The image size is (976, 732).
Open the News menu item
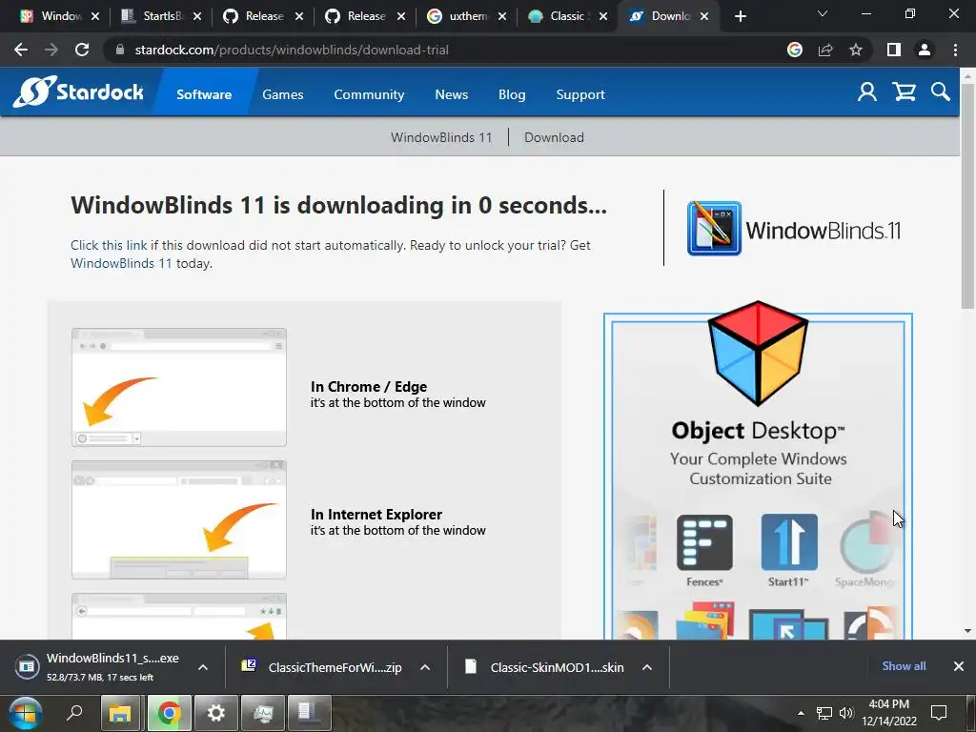(x=451, y=94)
